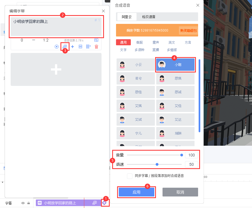The image size is (252, 208).
Task: Select the 小刚 voice option
Action: click(175, 65)
